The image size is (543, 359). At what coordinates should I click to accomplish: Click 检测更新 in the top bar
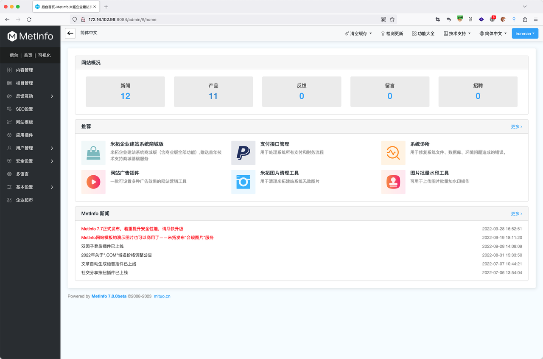[x=392, y=34]
